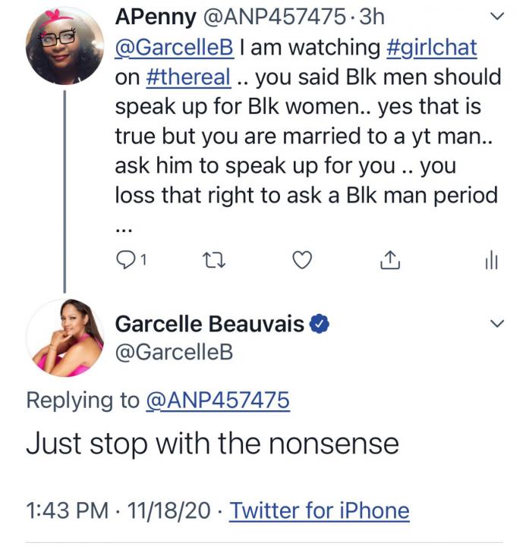Click the 1:43 PM tweet timestamp

point(67,510)
